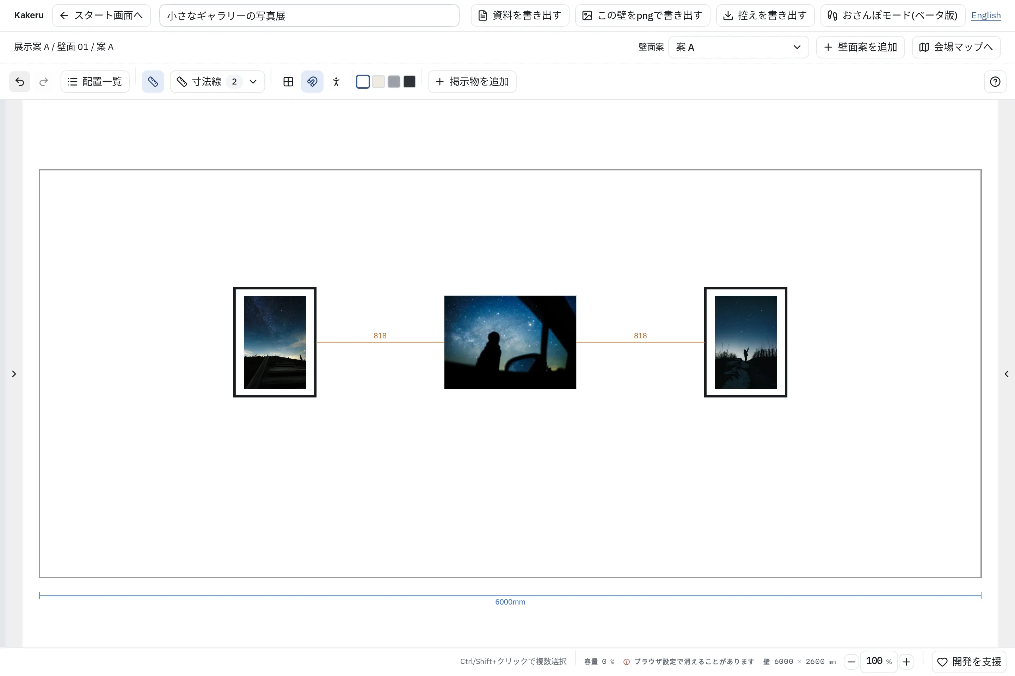Click the redo arrow icon
The height and width of the screenshot is (676, 1015).
pyautogui.click(x=43, y=81)
